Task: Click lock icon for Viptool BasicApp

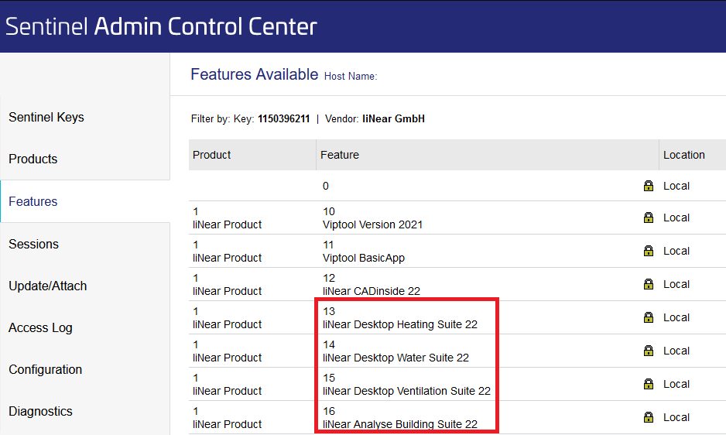Action: coord(649,251)
